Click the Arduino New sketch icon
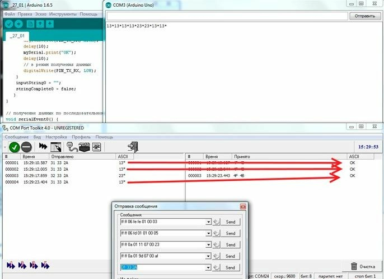This screenshot has height=279, width=384. [x=30, y=24]
